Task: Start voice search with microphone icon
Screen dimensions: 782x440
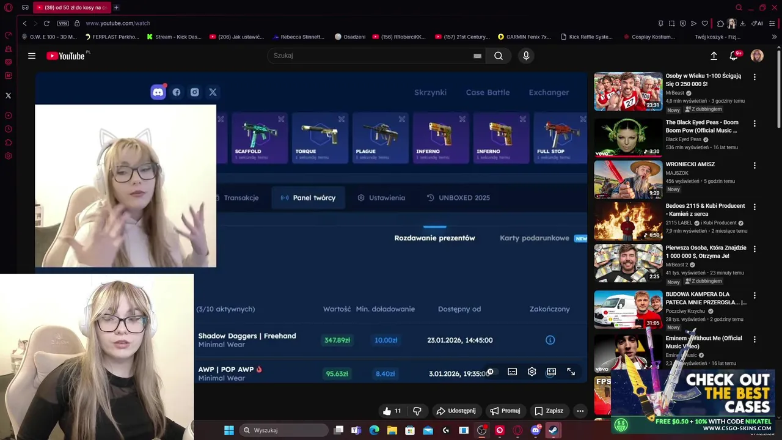Action: coord(526,56)
